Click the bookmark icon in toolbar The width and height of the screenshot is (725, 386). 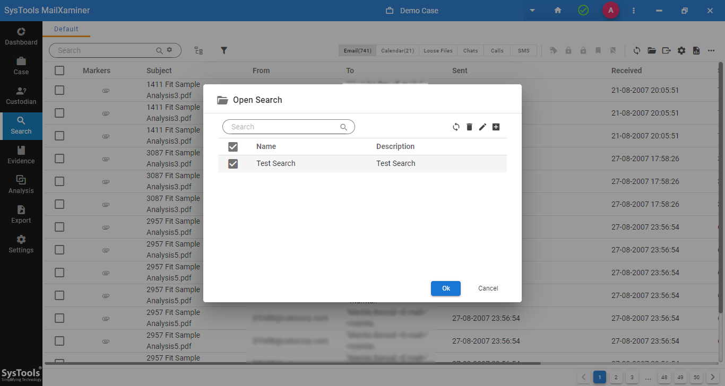598,50
